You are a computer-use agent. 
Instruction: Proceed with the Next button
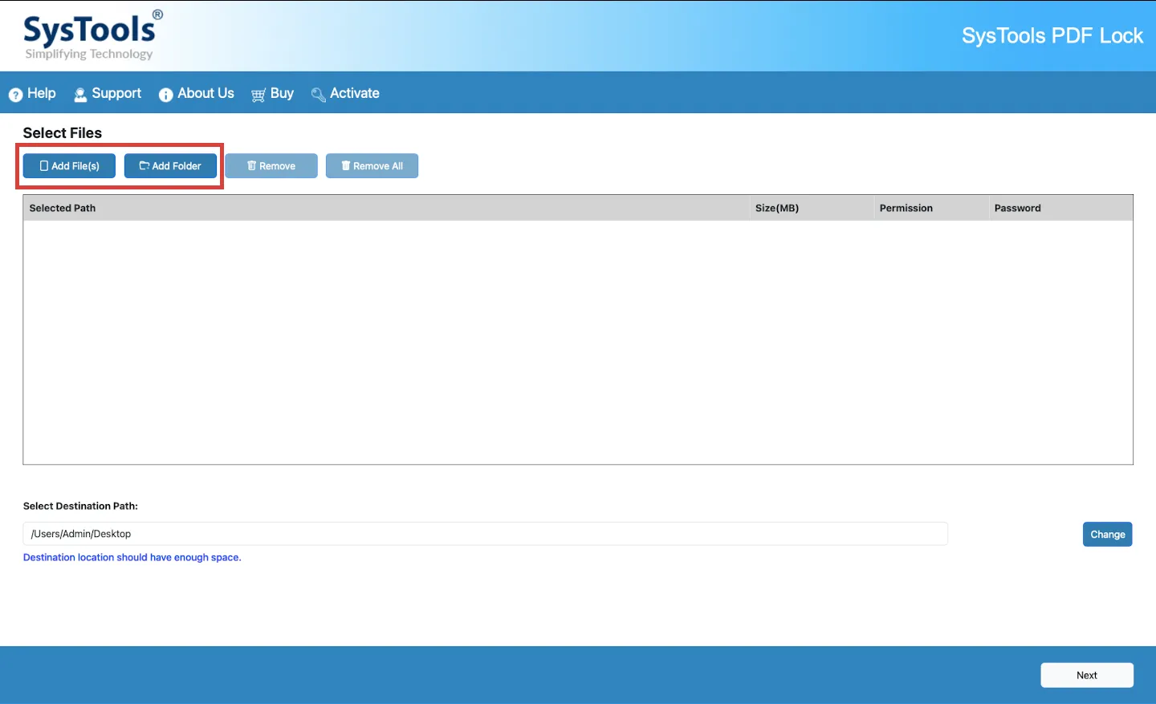1087,675
